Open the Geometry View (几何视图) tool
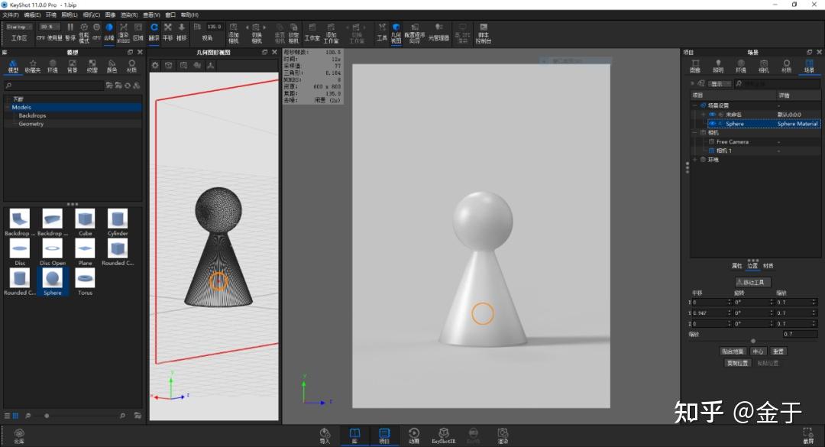This screenshot has height=447, width=825. click(x=396, y=28)
